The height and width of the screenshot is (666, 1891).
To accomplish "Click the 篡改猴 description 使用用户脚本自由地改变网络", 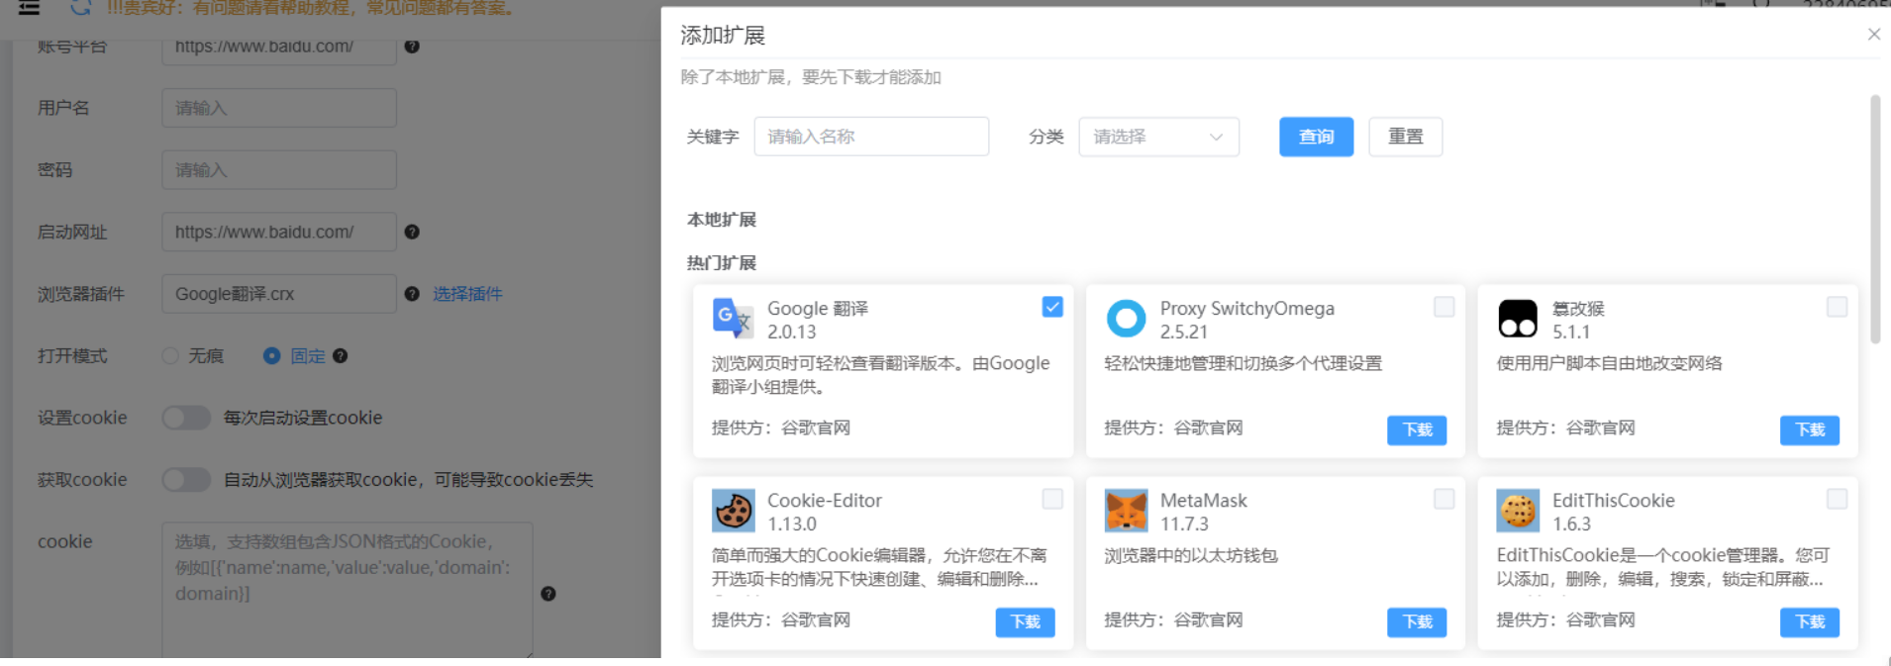I will 1609,364.
